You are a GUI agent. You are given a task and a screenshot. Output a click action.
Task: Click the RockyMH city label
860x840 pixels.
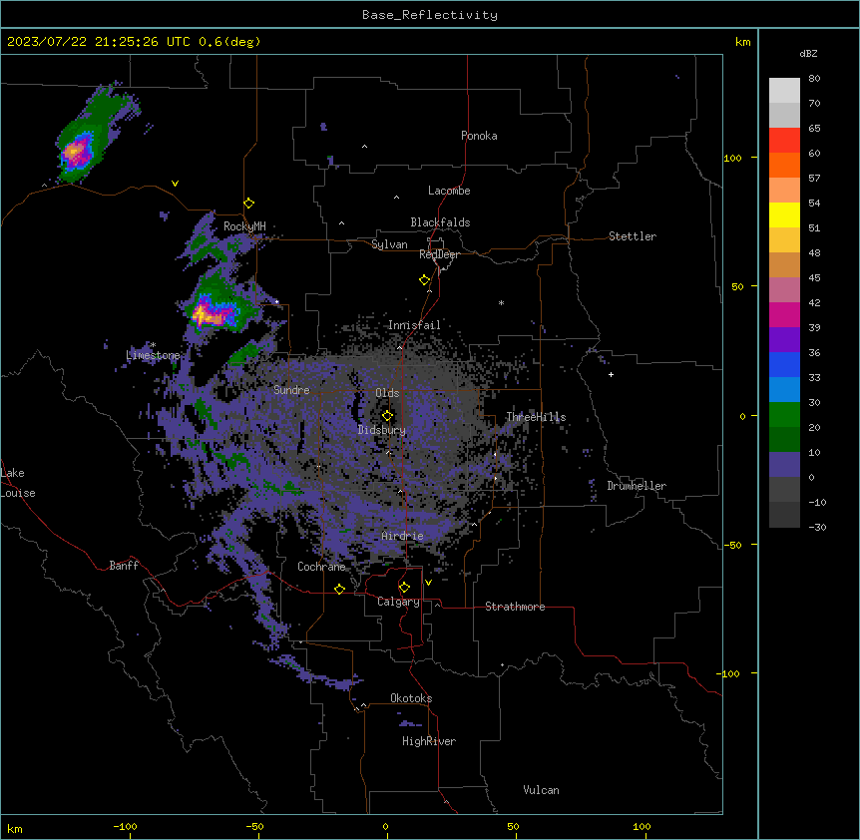(244, 226)
